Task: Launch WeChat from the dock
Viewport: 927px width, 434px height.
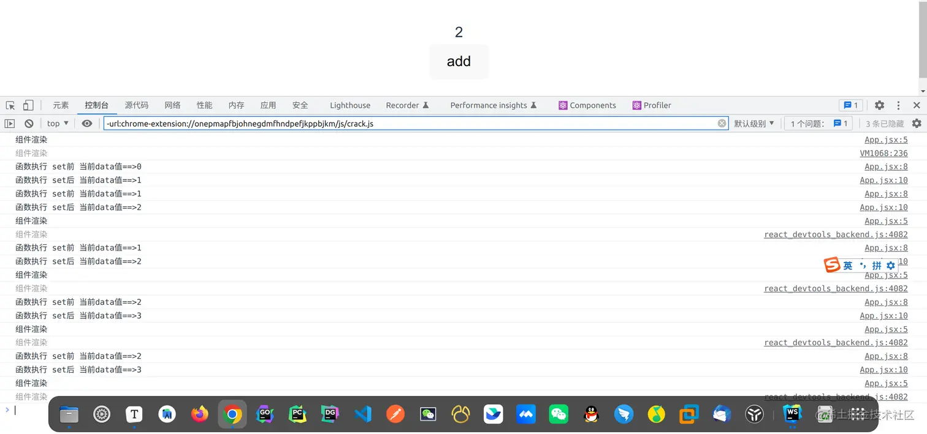Action: coord(559,414)
